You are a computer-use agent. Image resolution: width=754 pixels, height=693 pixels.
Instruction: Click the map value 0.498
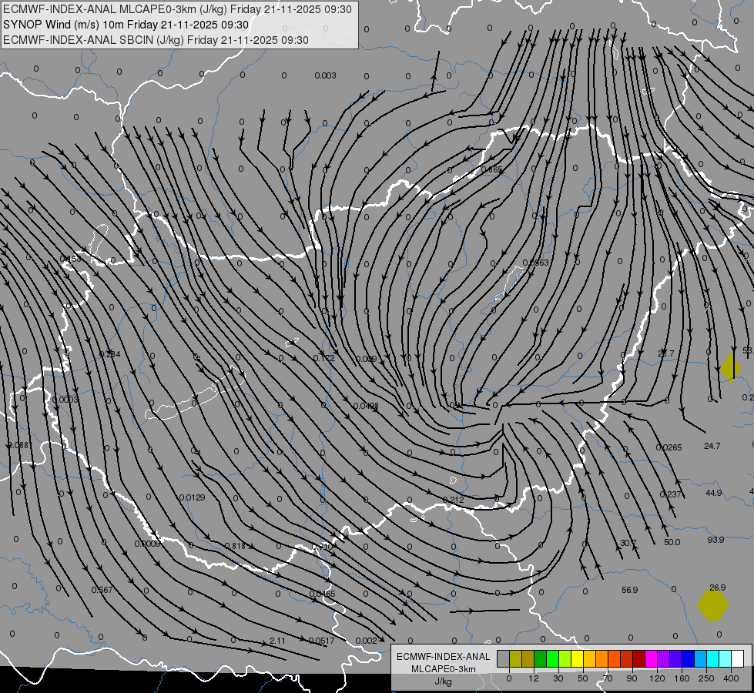coord(366,406)
